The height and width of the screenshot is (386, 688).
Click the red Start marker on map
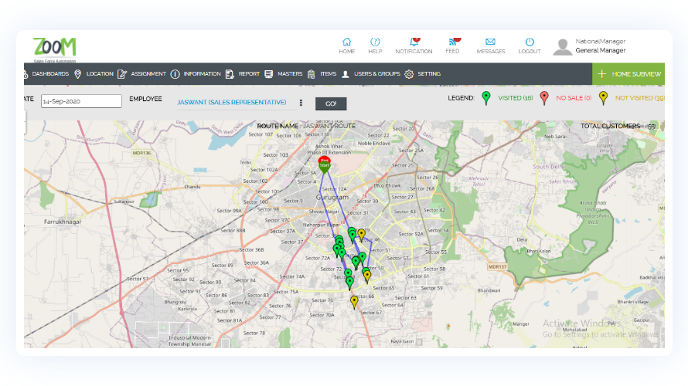(325, 162)
